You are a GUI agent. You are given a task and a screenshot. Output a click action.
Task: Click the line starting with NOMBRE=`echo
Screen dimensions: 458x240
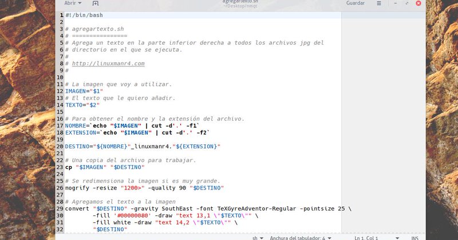pos(132,125)
